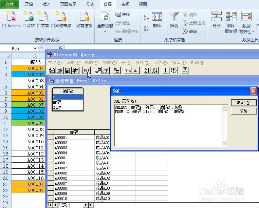The height and width of the screenshot is (208, 259).
Task: Click the 编码 column header in query results
Action: click(74, 132)
